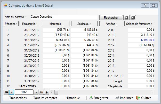Click the 13e période balance field
Viewport: 161px width, 104px height.
coord(141,86)
